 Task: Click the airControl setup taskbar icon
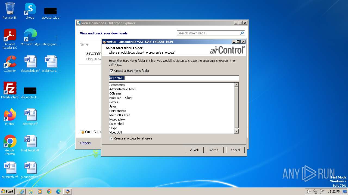pos(68,191)
